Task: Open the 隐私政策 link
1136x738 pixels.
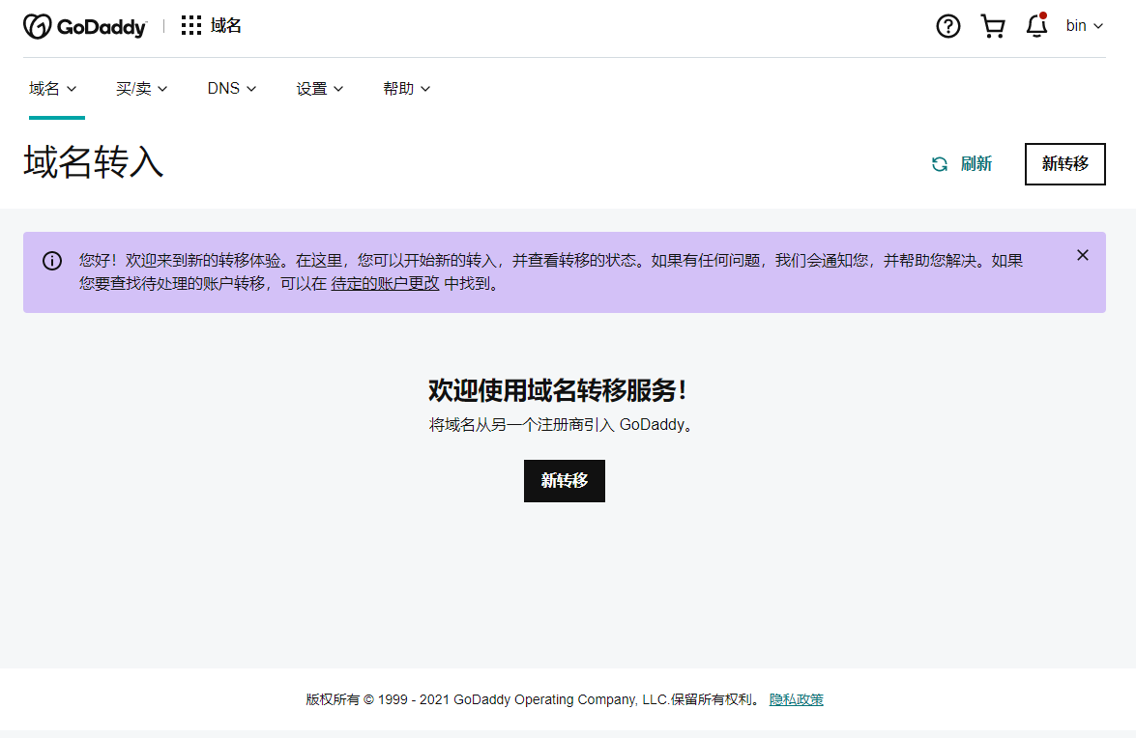Action: pyautogui.click(x=797, y=699)
